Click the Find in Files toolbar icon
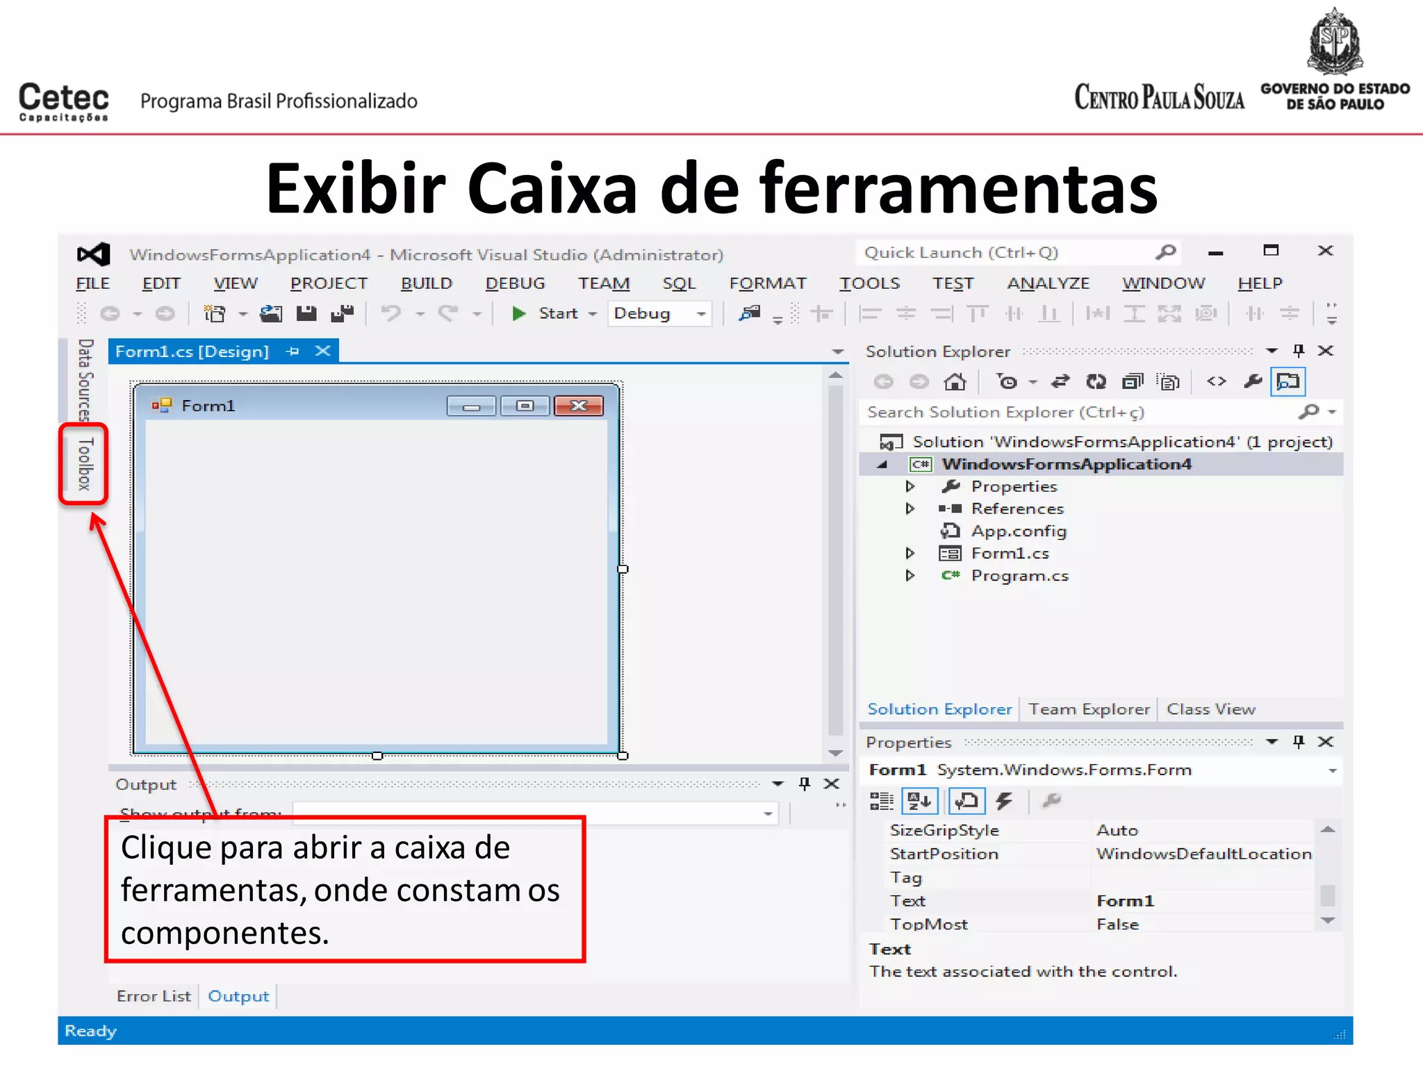The width and height of the screenshot is (1423, 1067). tap(750, 313)
